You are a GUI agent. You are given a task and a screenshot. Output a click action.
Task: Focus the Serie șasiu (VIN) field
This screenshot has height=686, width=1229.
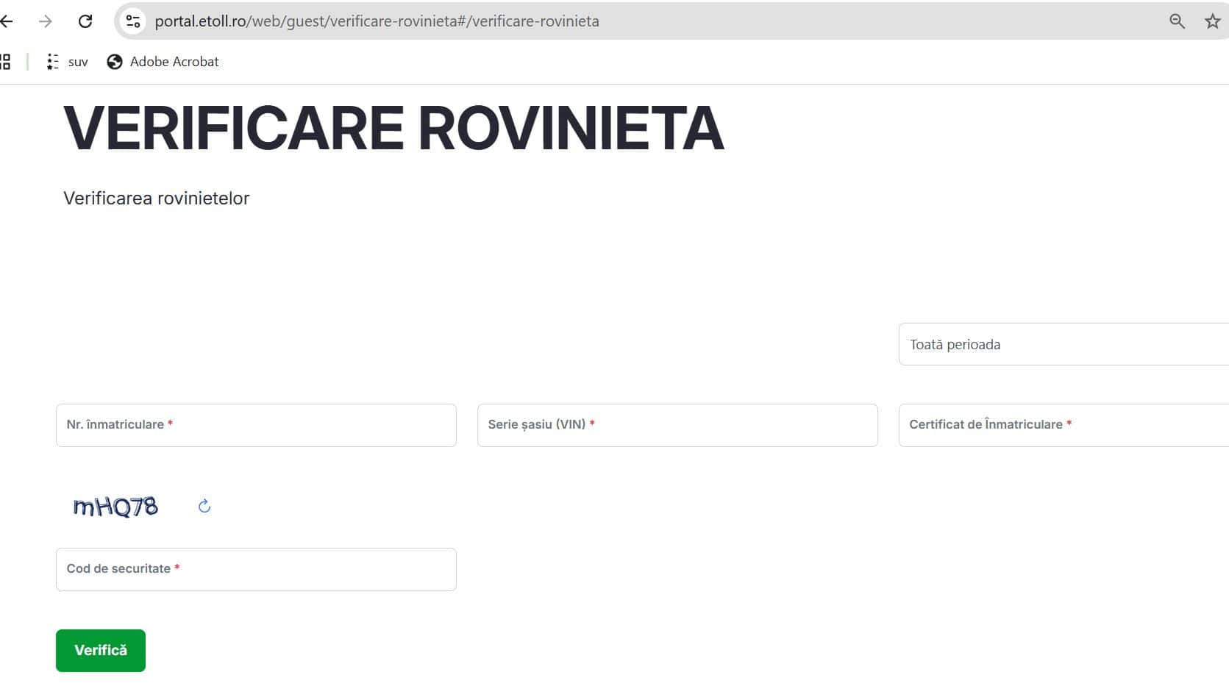677,425
